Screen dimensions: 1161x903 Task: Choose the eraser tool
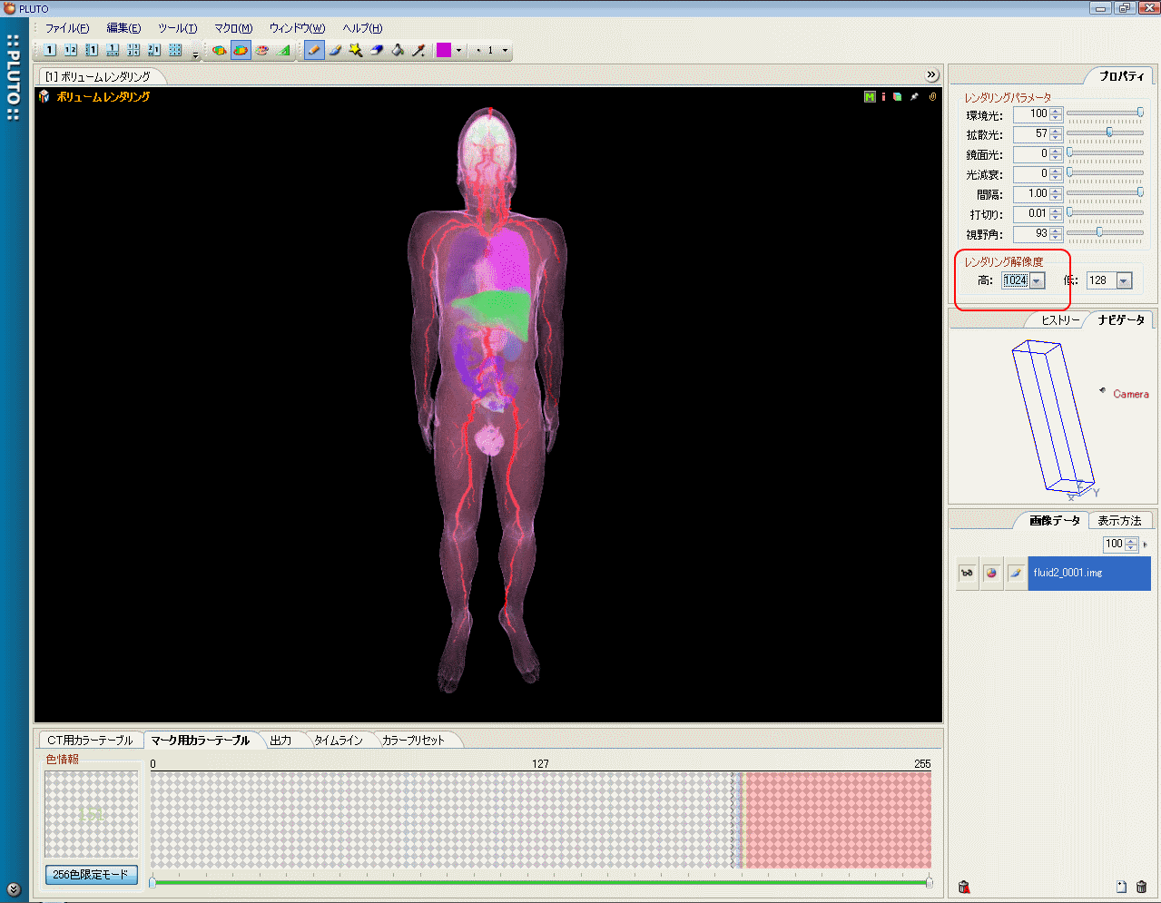(377, 50)
